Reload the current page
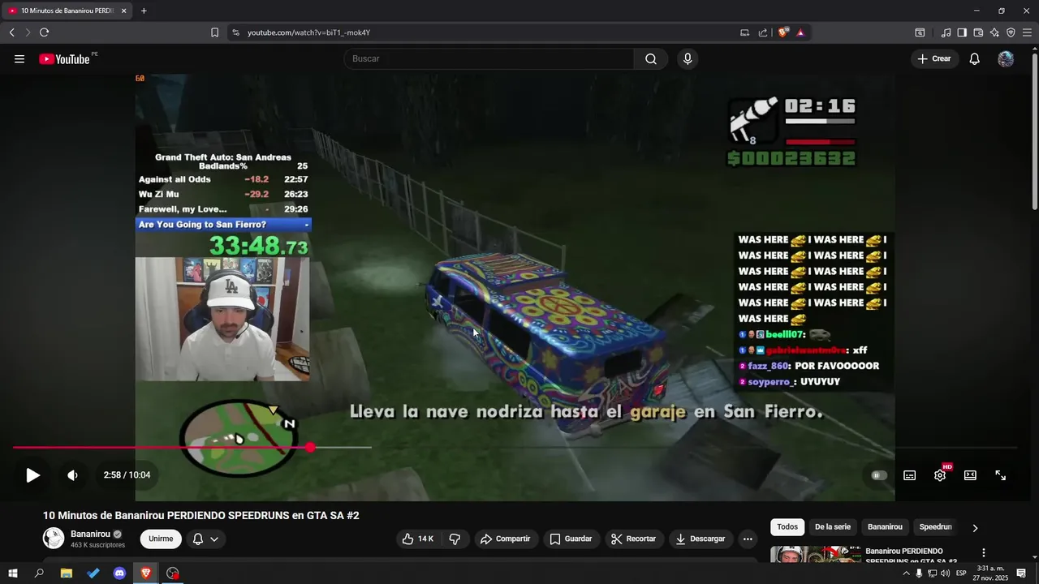 pyautogui.click(x=44, y=32)
